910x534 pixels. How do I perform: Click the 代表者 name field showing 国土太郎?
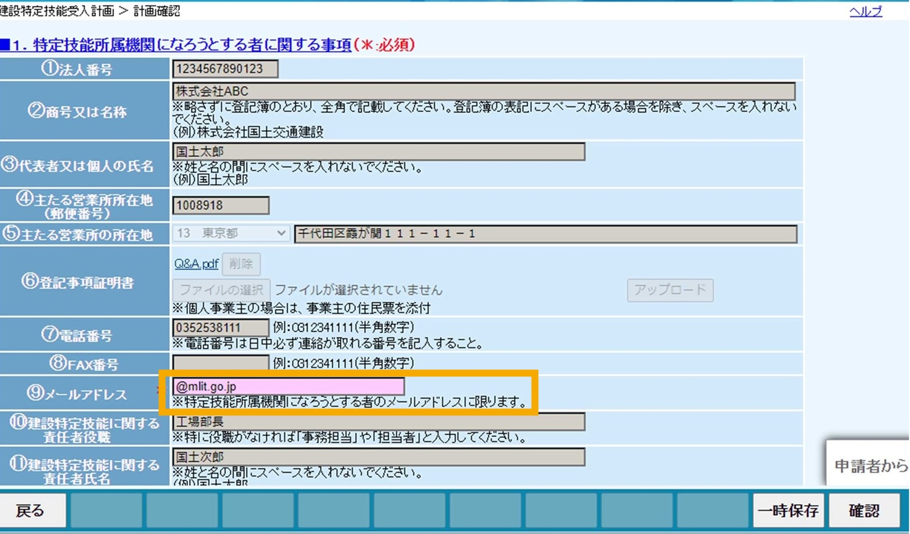(379, 152)
